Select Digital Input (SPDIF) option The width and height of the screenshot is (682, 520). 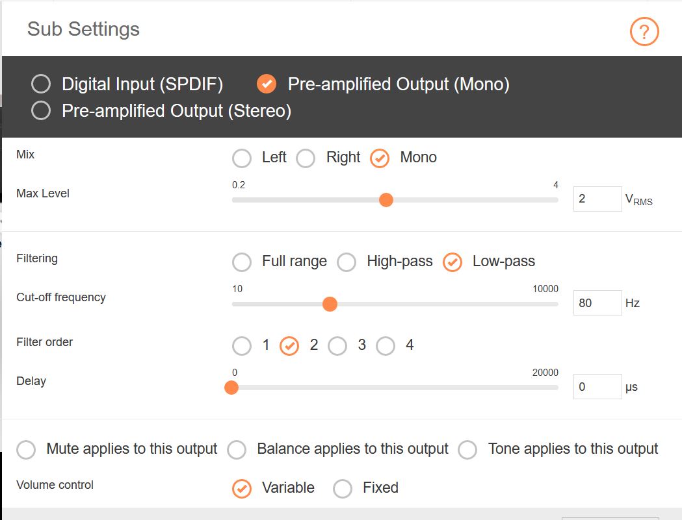click(x=41, y=84)
